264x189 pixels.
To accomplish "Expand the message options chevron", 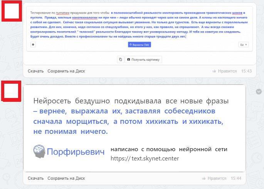I will click(259, 91).
